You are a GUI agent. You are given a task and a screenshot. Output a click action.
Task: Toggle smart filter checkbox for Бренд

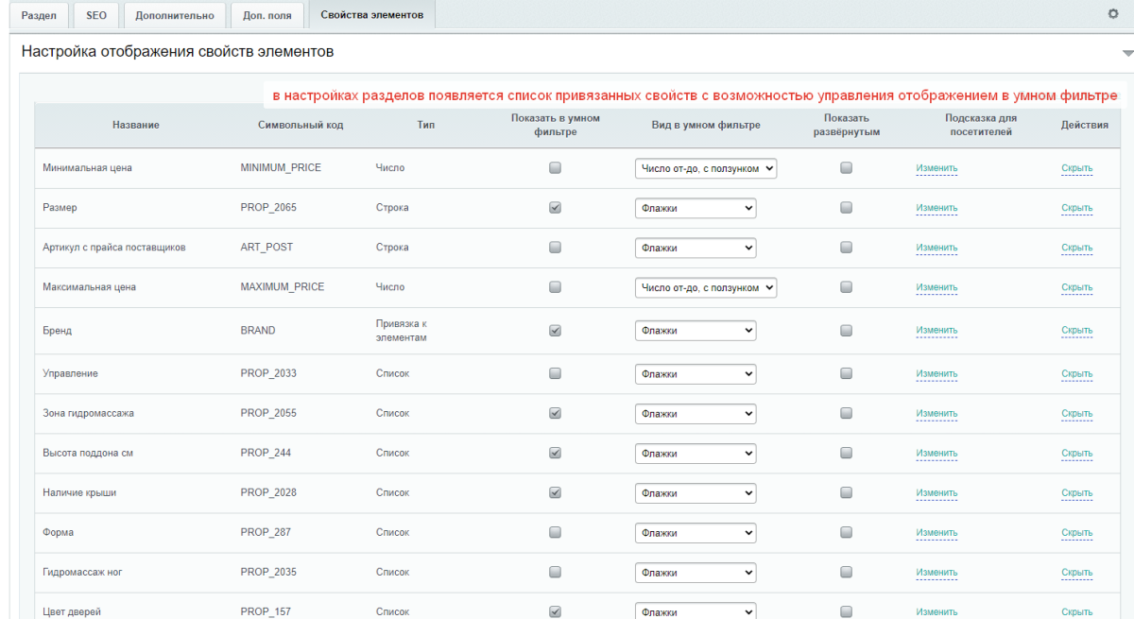[x=555, y=331]
